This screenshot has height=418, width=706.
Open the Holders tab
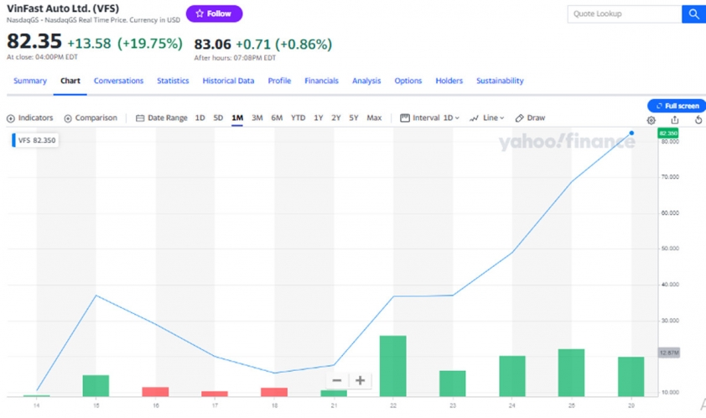click(x=449, y=81)
